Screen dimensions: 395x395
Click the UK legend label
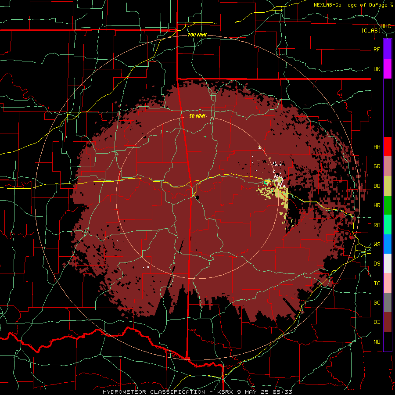point(377,69)
